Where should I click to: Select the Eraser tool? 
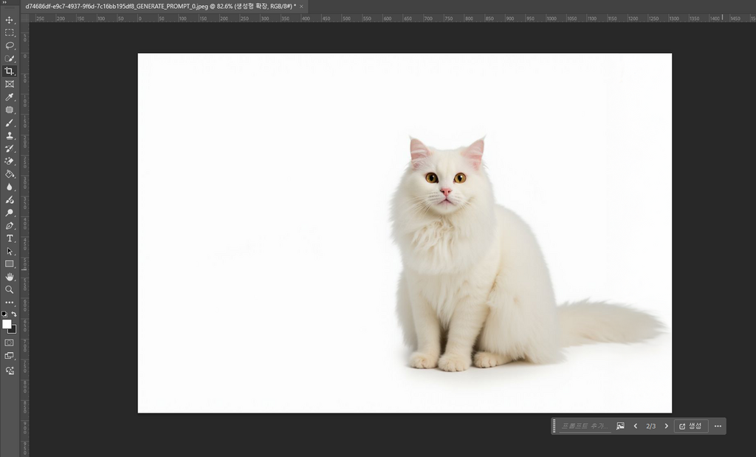pos(9,161)
